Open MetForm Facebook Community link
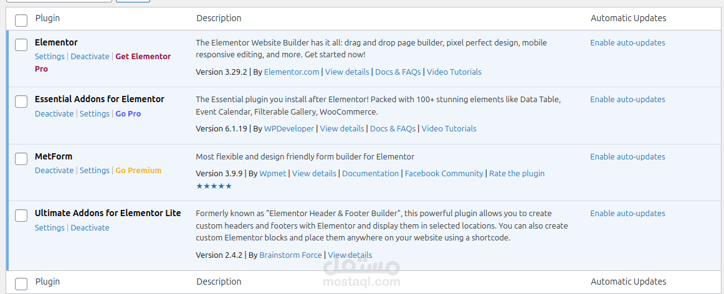This screenshot has width=724, height=294. point(444,174)
